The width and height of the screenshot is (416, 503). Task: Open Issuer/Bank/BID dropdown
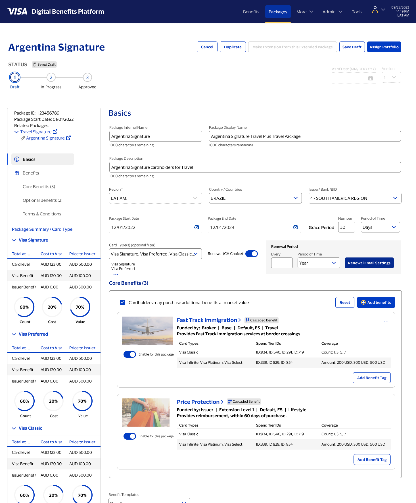pyautogui.click(x=355, y=198)
